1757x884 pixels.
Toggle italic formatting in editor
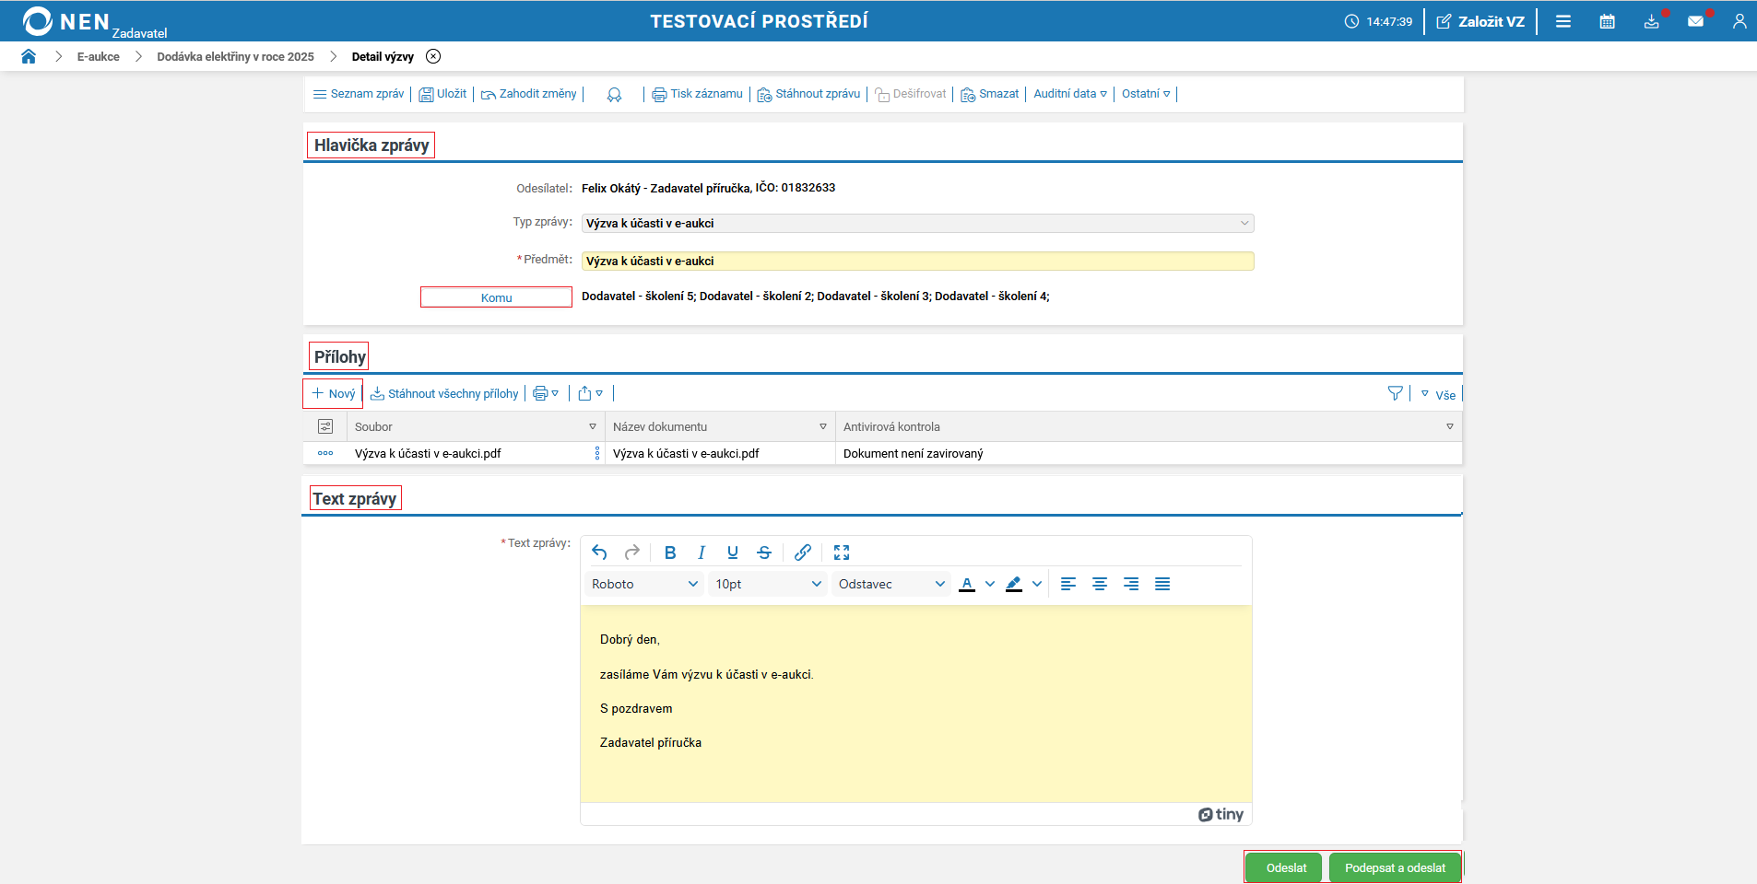702,552
